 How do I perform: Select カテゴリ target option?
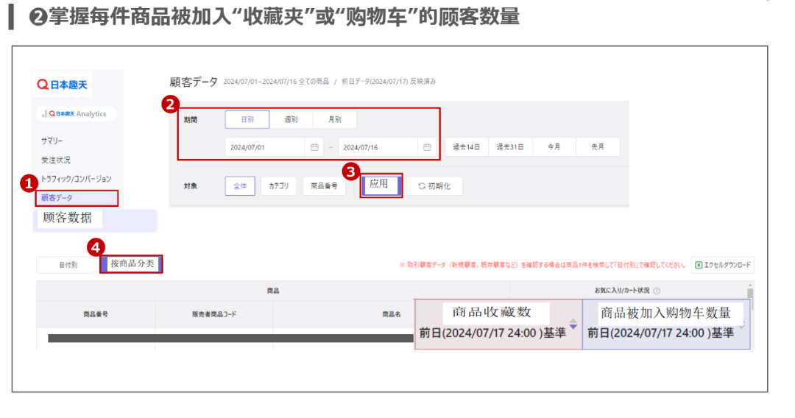point(278,186)
